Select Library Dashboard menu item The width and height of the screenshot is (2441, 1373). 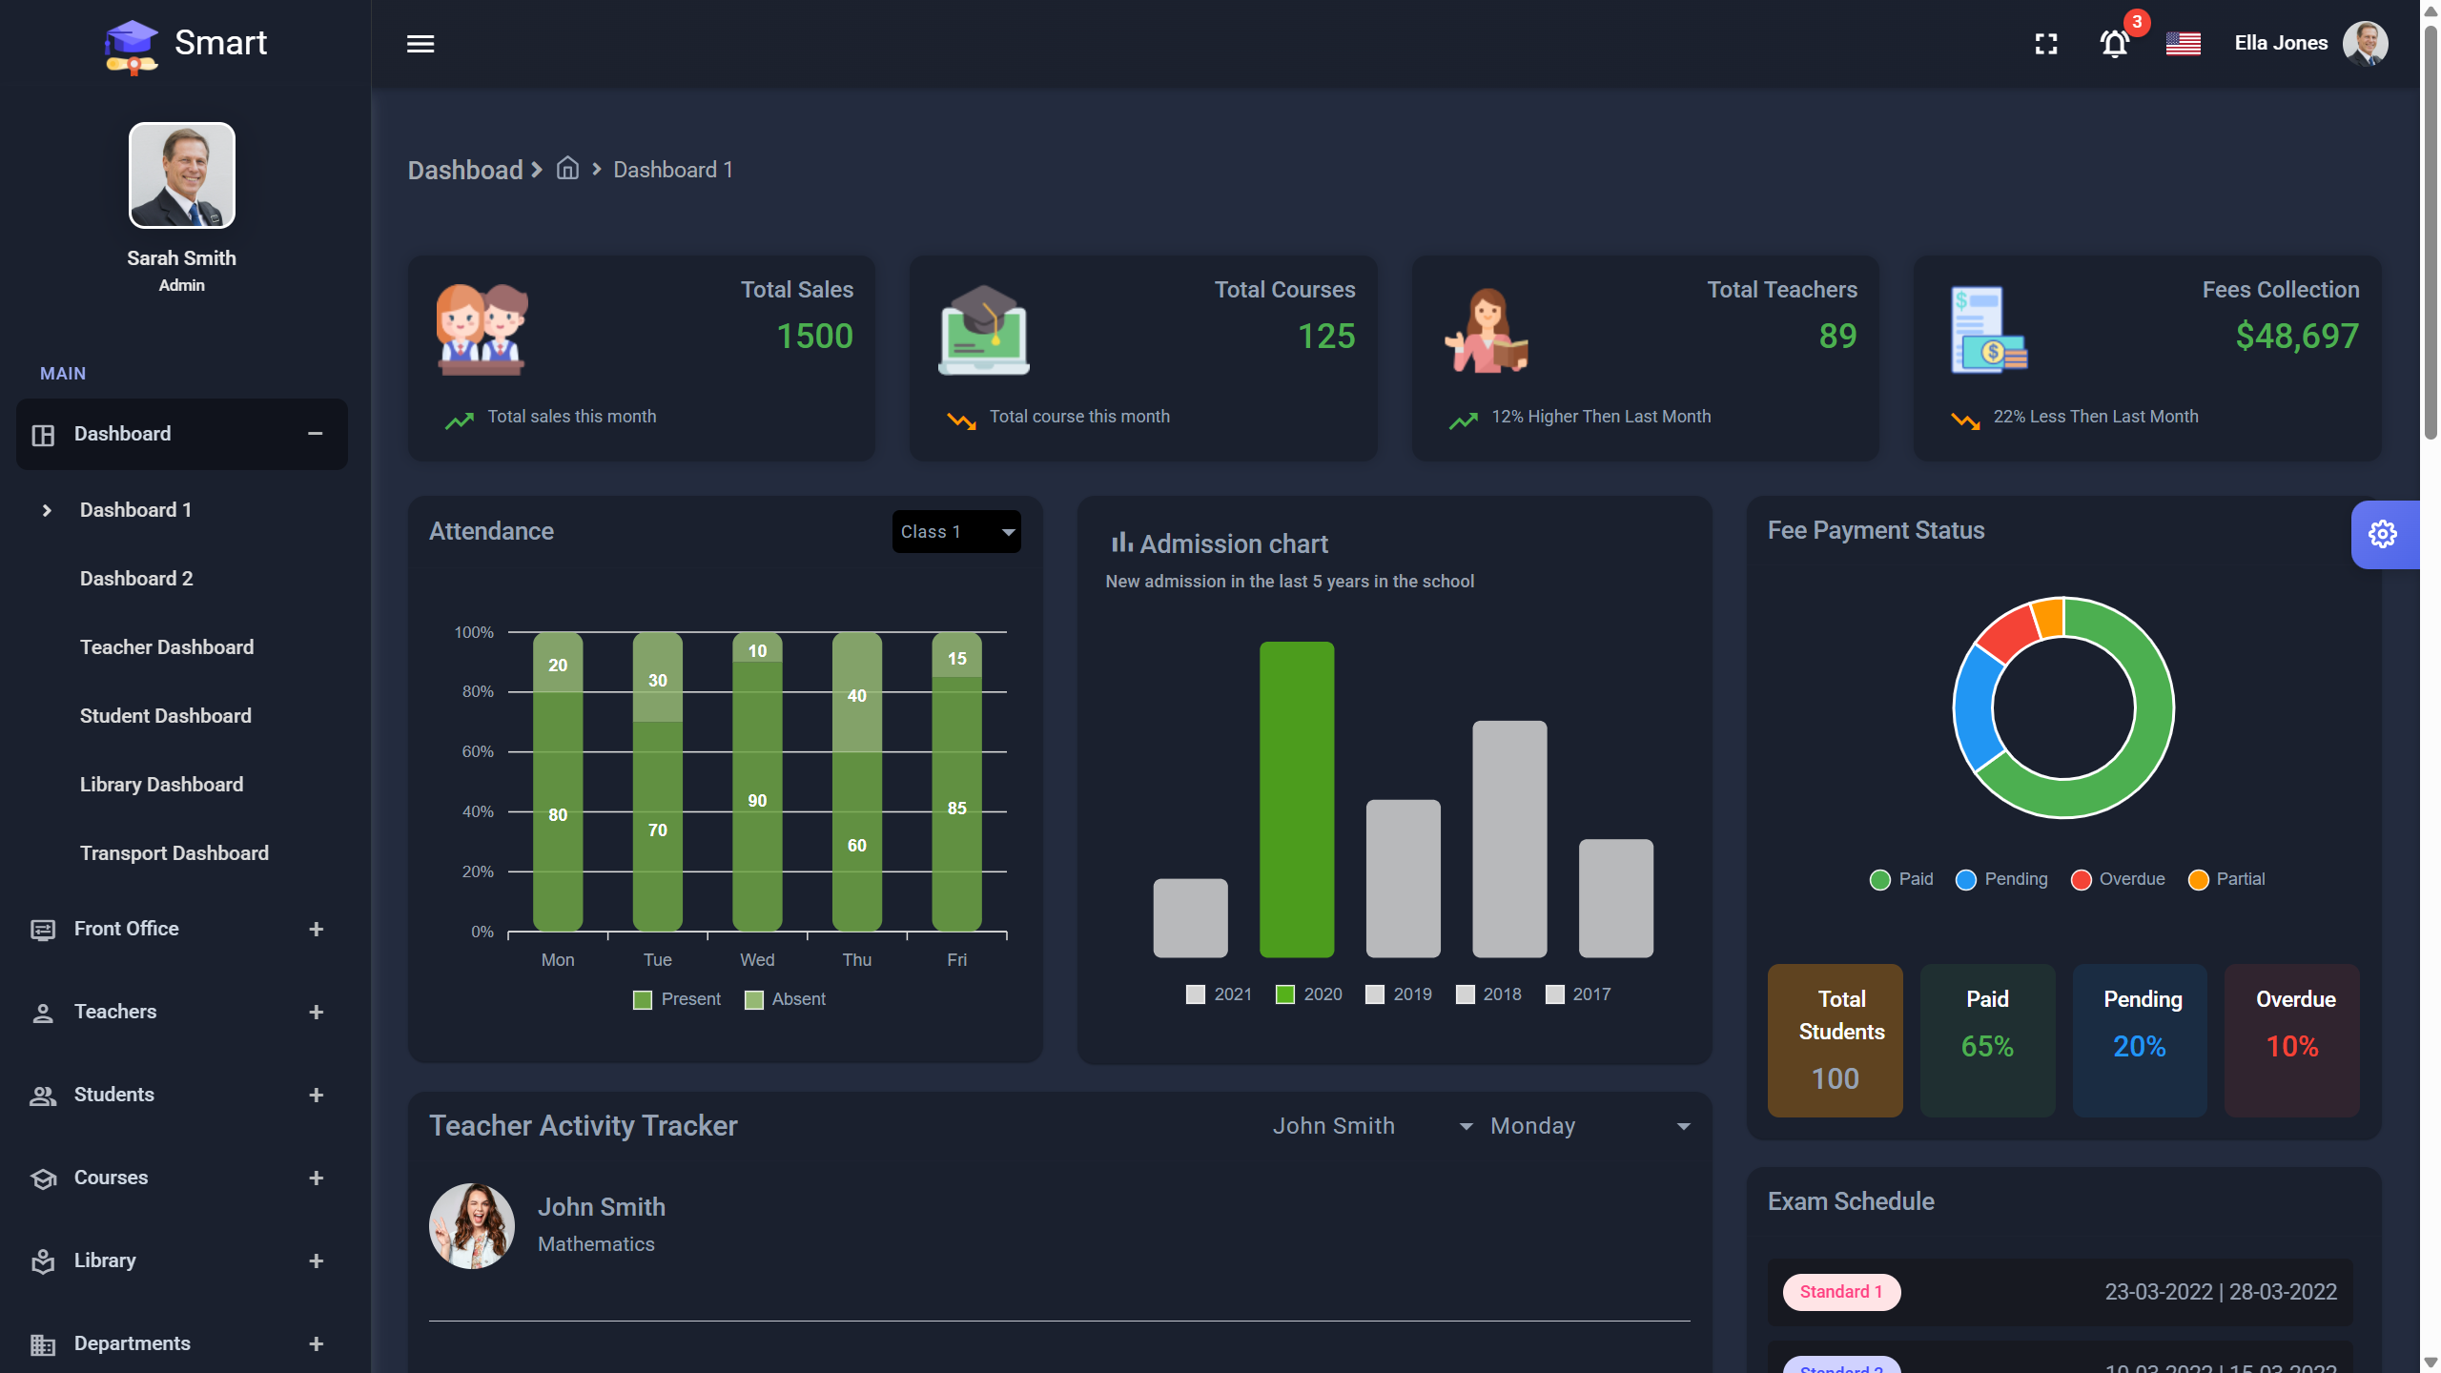click(161, 785)
